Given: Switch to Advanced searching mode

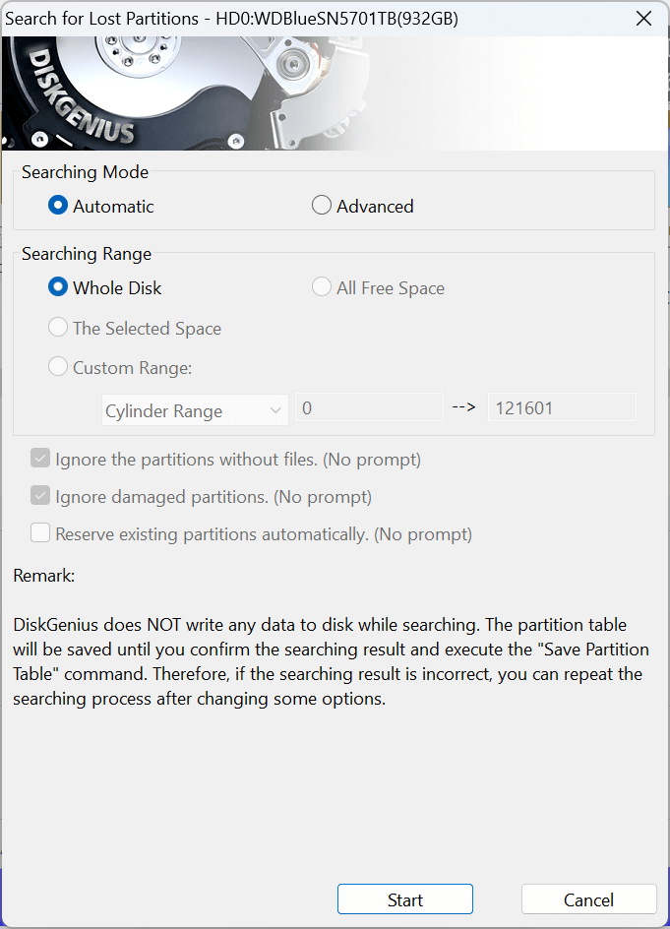Looking at the screenshot, I should [x=322, y=207].
